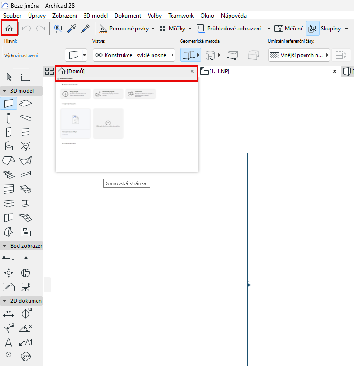Collapse the 2D dokument toolbox section
The height and width of the screenshot is (366, 354).
click(x=4, y=301)
